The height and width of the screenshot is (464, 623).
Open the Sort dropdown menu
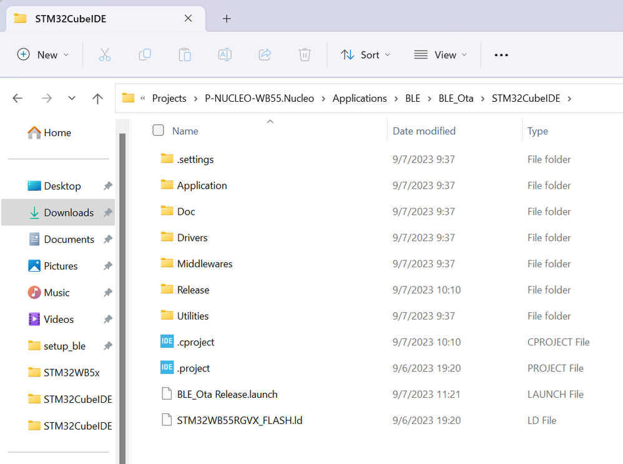[365, 55]
